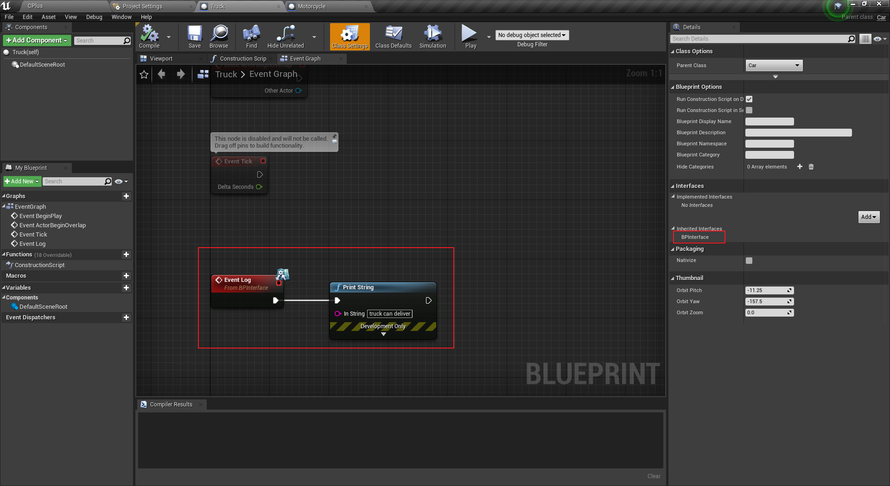Viewport: 890px width, 486px height.
Task: Collapse the Thumbnail section
Action: point(673,278)
